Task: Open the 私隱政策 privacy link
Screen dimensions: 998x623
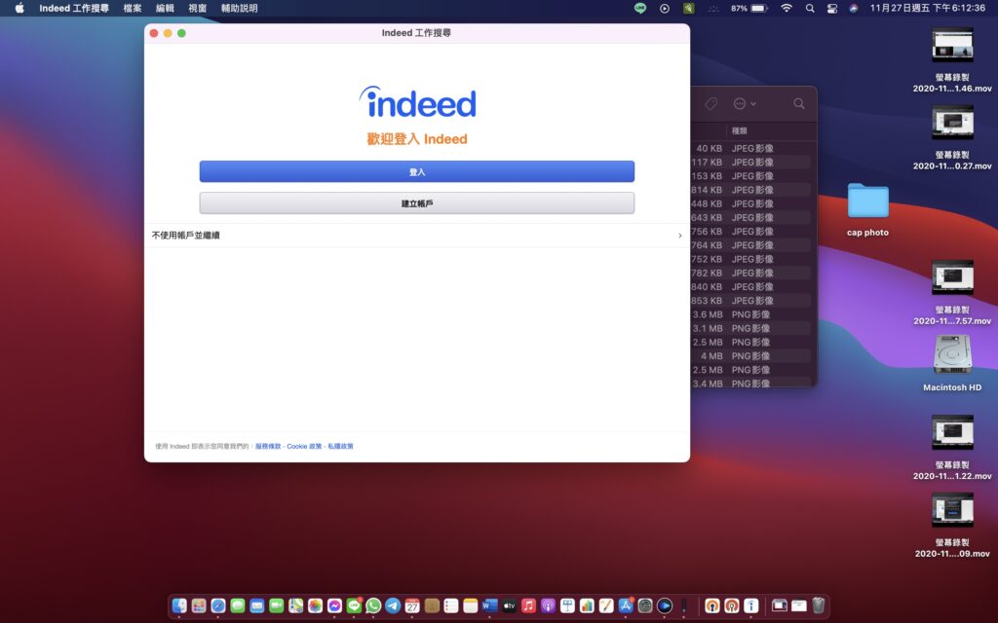Action: [340, 446]
